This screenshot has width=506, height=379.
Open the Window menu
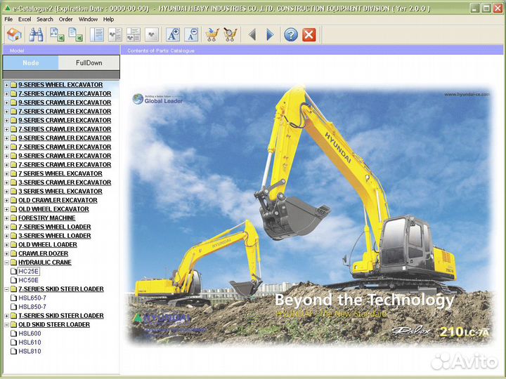(x=88, y=20)
